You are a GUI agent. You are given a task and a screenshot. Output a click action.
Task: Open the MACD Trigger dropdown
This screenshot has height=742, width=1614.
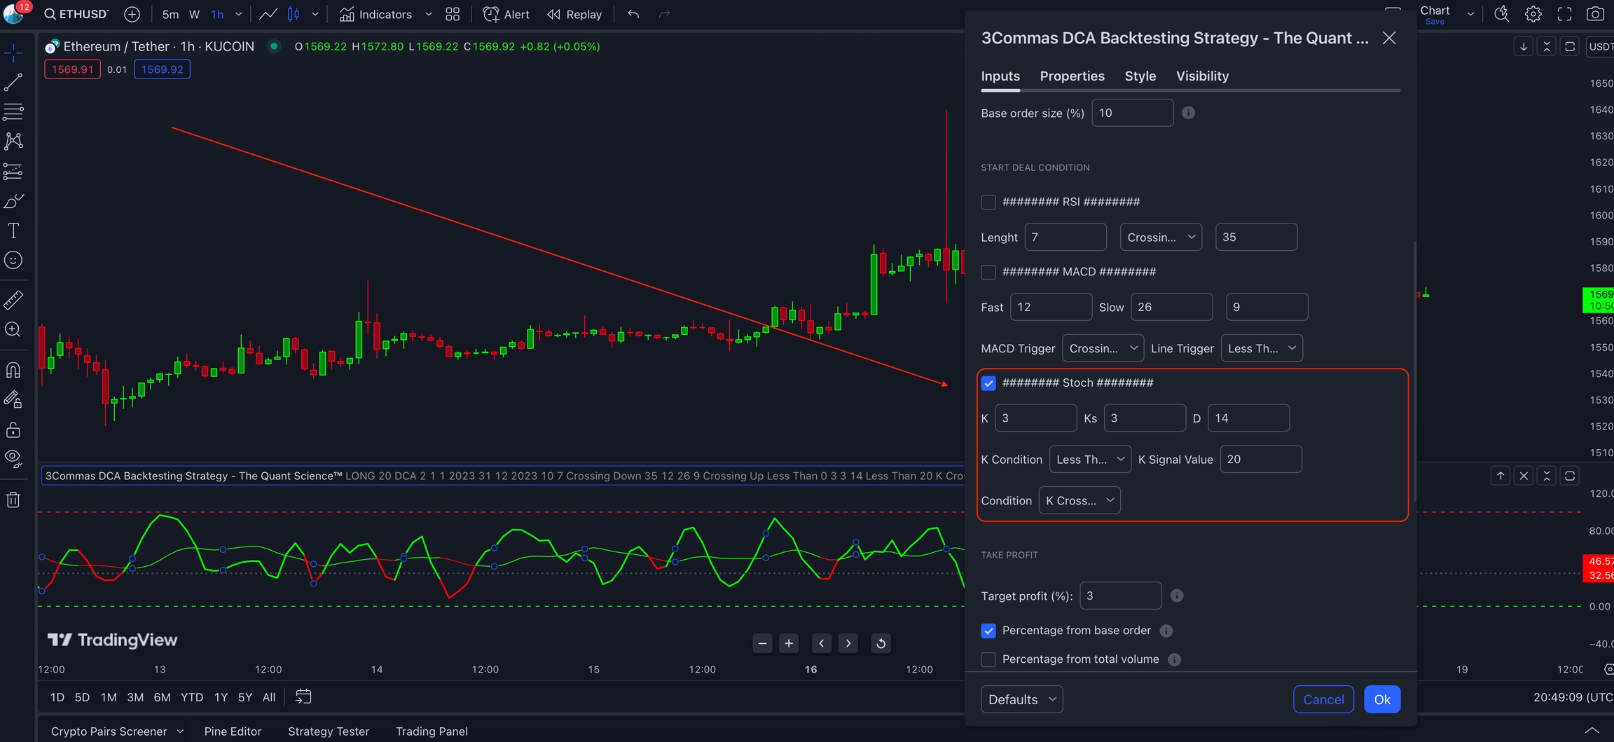(1102, 348)
